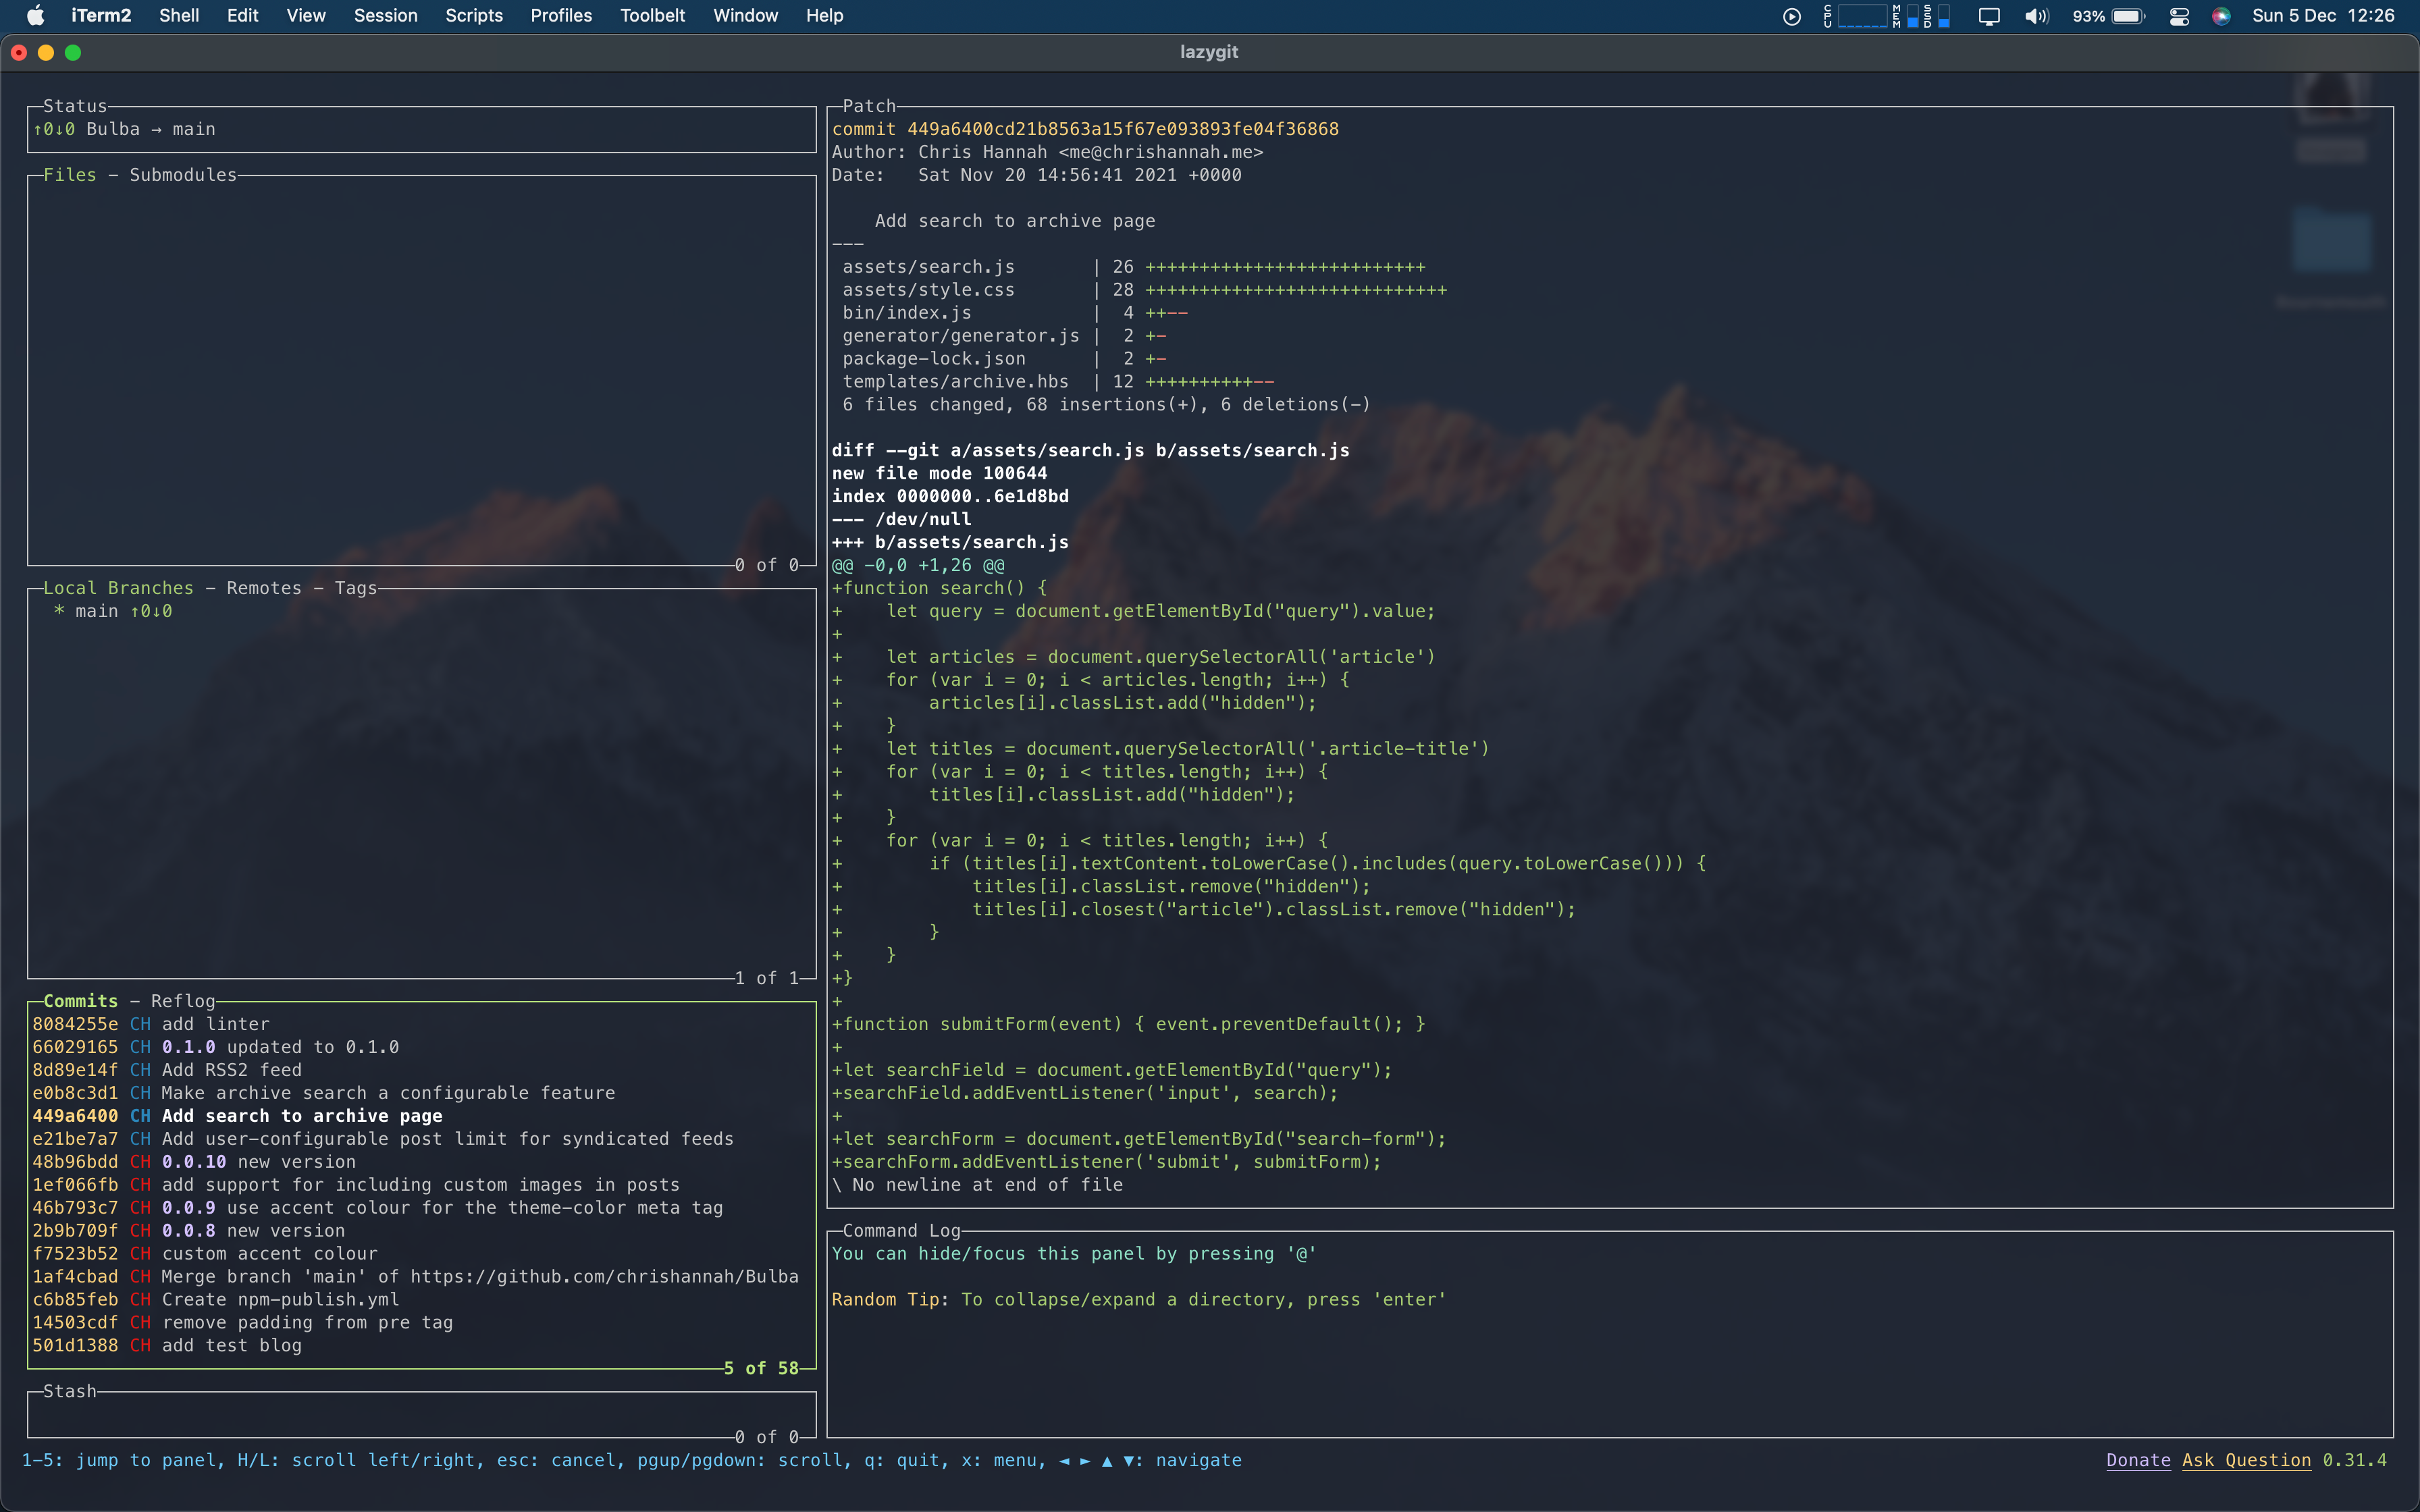2420x1512 pixels.
Task: Open the CPU monitor in the menu bar
Action: pos(1856,16)
